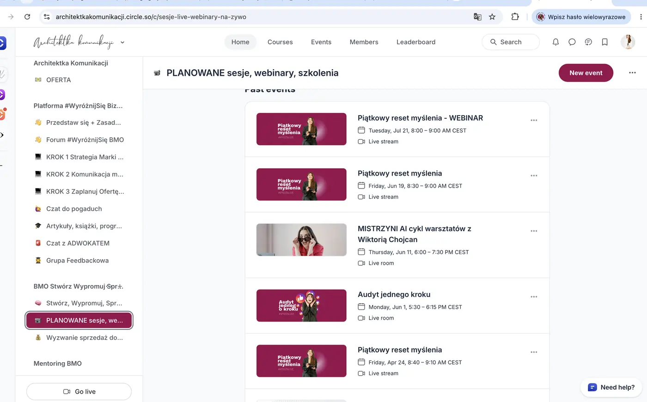Open Wyzwanie sprzedaż do... space

79,338
